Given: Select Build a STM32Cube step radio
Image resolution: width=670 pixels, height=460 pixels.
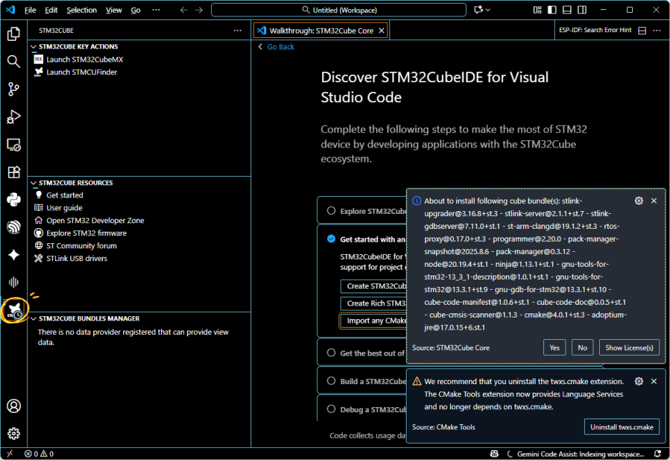Looking at the screenshot, I should (331, 381).
